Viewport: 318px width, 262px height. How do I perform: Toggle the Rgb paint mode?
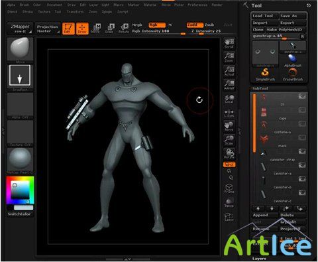coord(157,25)
